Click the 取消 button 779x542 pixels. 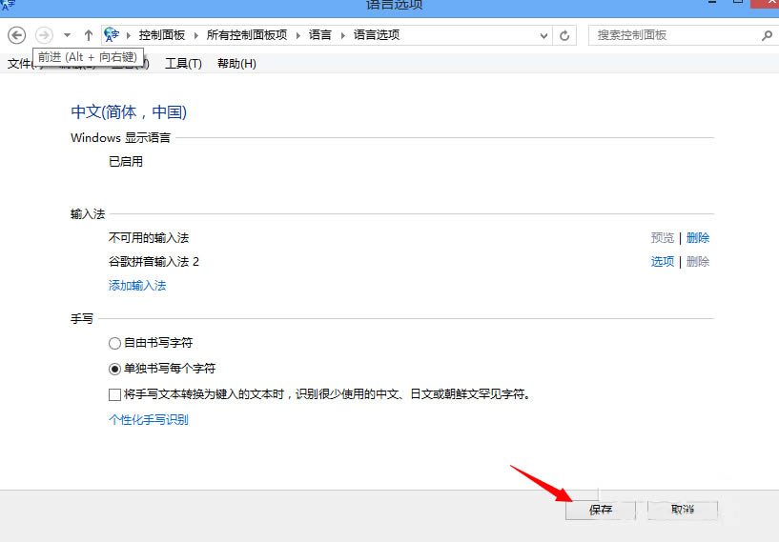tap(683, 510)
